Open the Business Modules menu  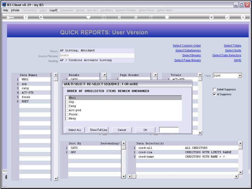pos(126,10)
